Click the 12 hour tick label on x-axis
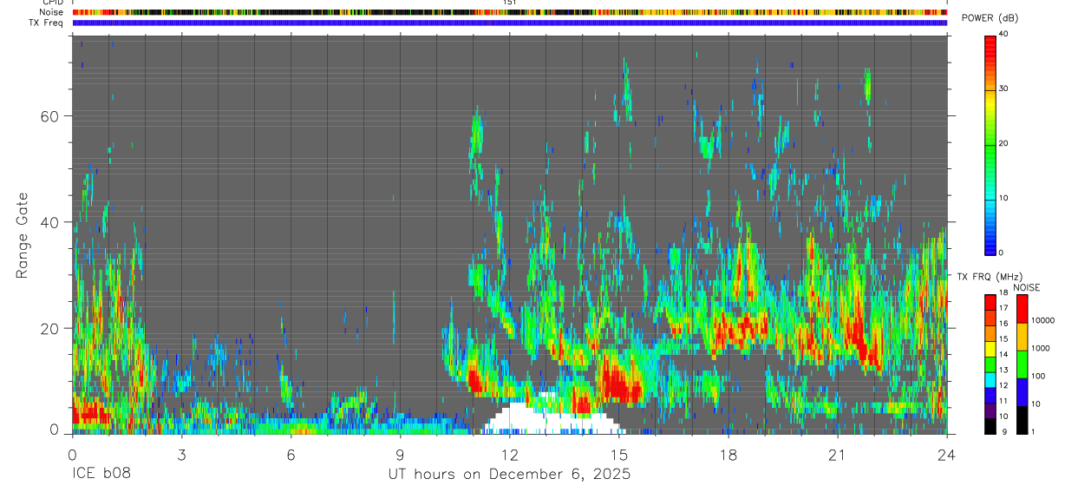This screenshot has height=492, width=1065. pyautogui.click(x=509, y=454)
